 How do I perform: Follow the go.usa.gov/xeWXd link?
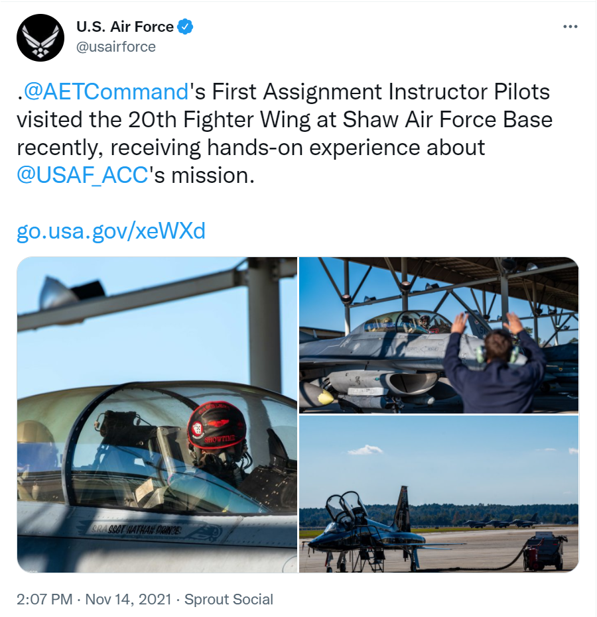(111, 231)
